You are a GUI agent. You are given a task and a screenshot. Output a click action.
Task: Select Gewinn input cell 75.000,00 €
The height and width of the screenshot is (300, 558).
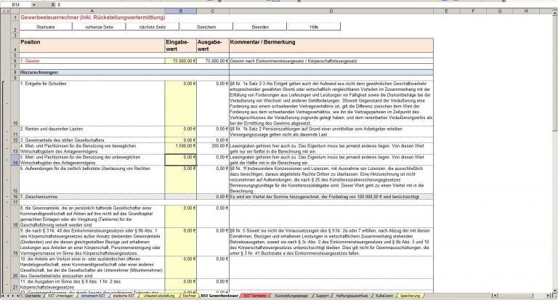click(180, 61)
